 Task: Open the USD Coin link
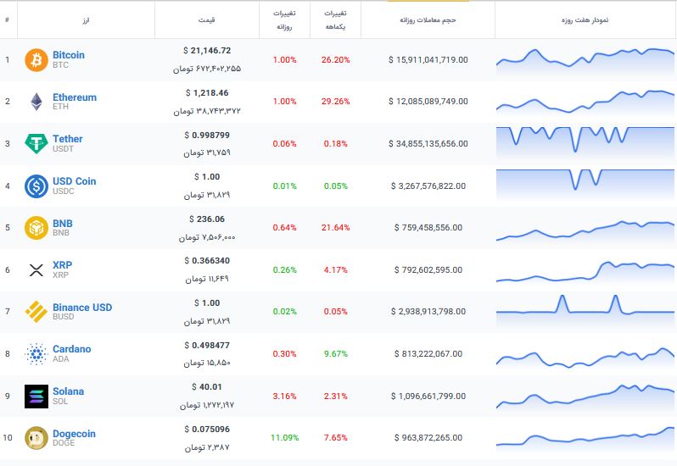75,181
